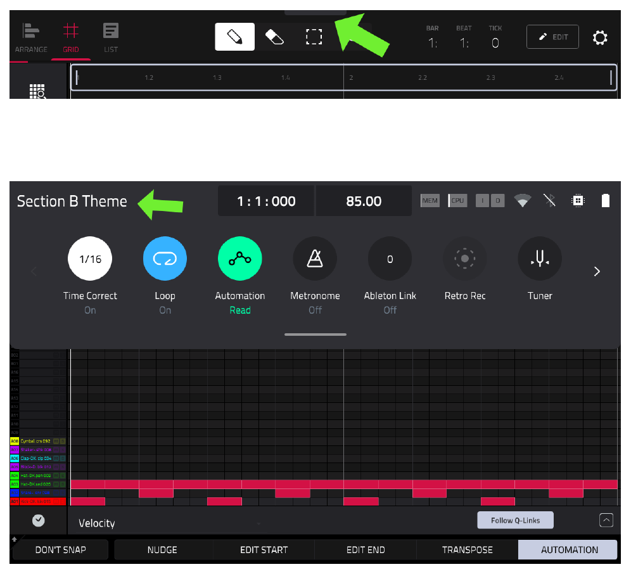The height and width of the screenshot is (574, 631).
Task: Trigger Retro Rec
Action: (x=465, y=258)
